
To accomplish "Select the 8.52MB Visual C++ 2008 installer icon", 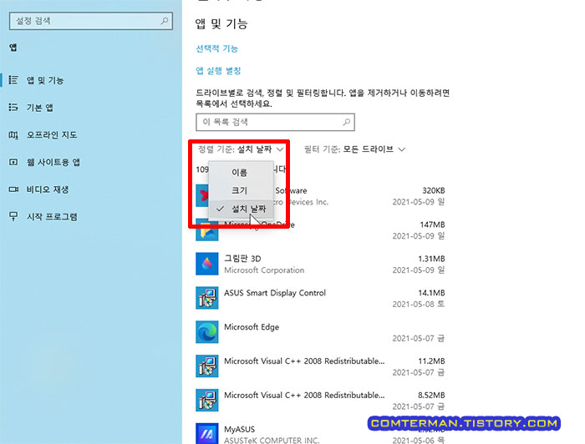I will click(207, 400).
